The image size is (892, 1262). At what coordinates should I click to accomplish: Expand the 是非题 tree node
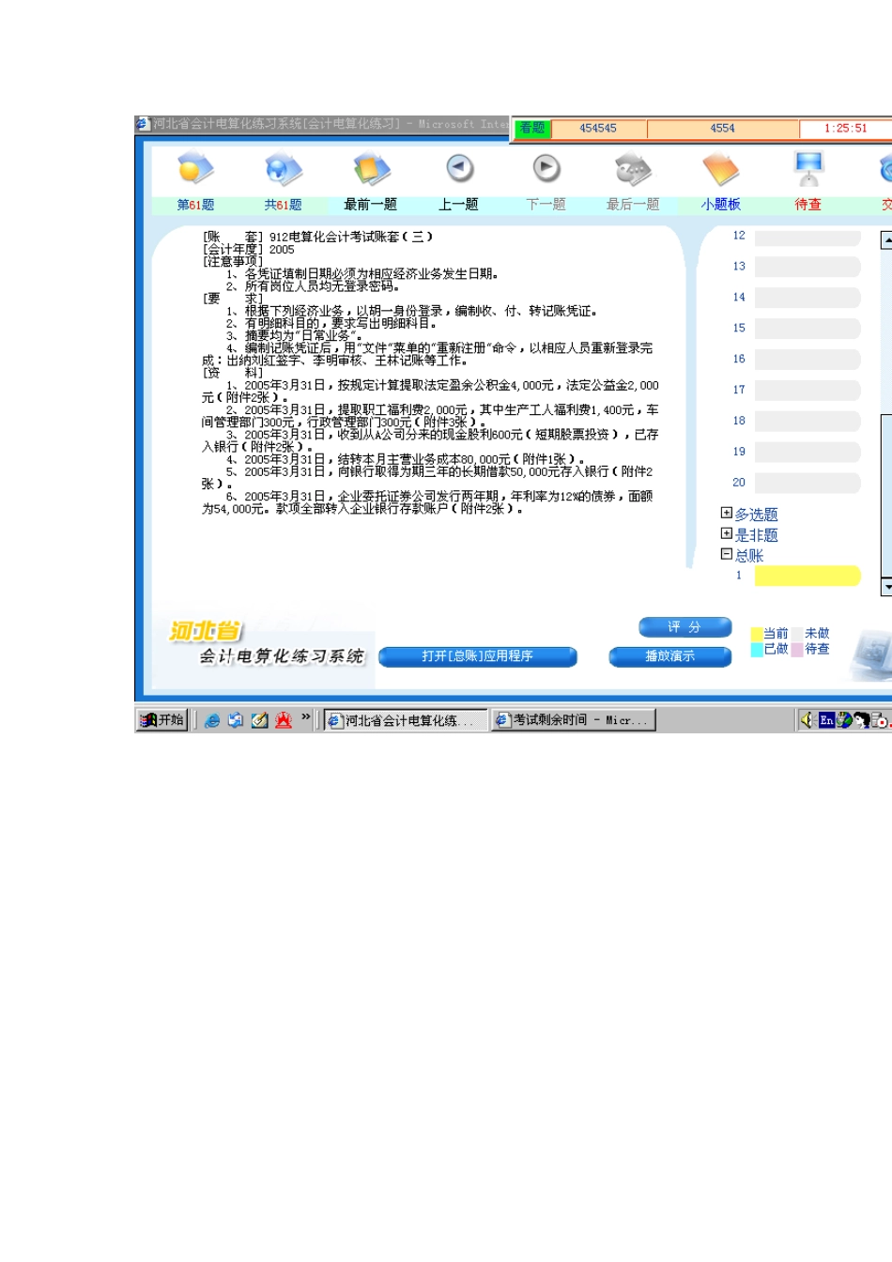click(x=726, y=533)
